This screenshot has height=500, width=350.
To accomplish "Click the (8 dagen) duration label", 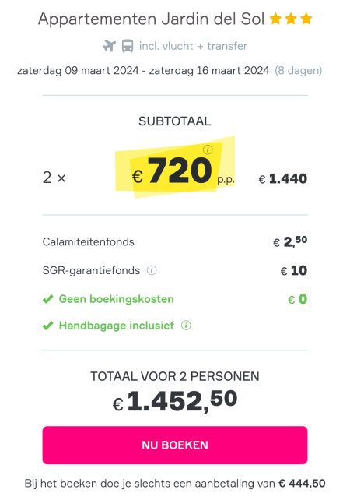I will 299,70.
